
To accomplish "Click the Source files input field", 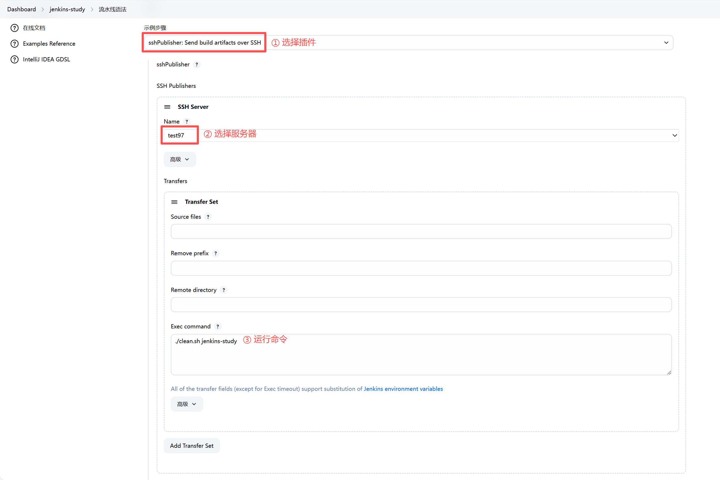I will tap(421, 231).
